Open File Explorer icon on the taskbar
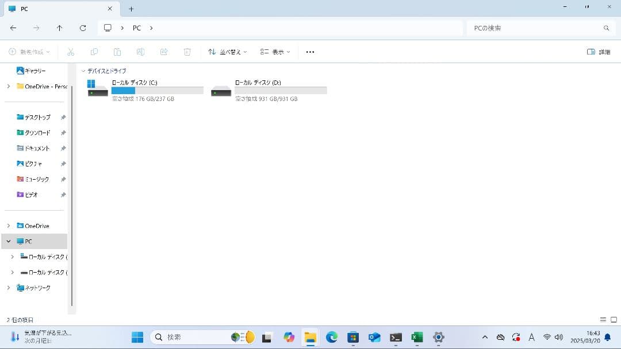Viewport: 621px width, 349px height. click(310, 337)
